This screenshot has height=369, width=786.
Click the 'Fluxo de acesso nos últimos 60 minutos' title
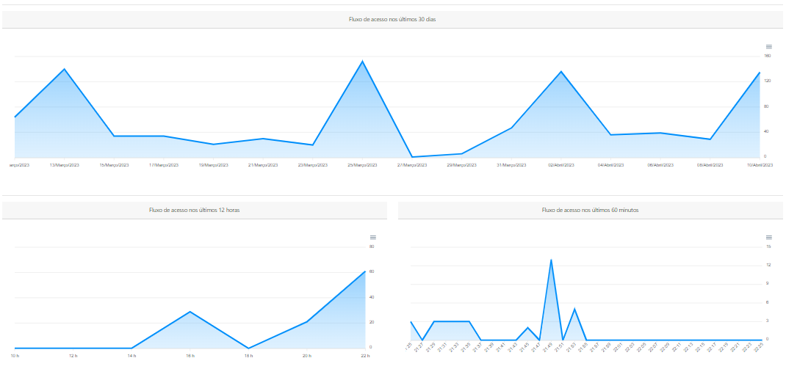click(x=590, y=210)
